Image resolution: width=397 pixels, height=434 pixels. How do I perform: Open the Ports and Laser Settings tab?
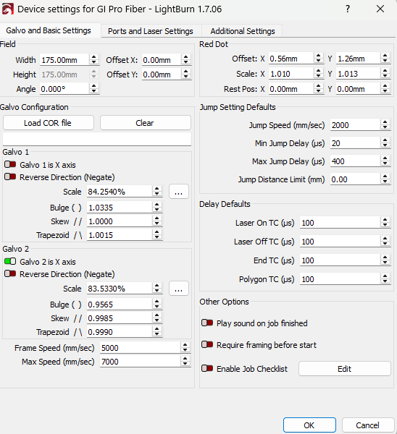[x=151, y=31]
